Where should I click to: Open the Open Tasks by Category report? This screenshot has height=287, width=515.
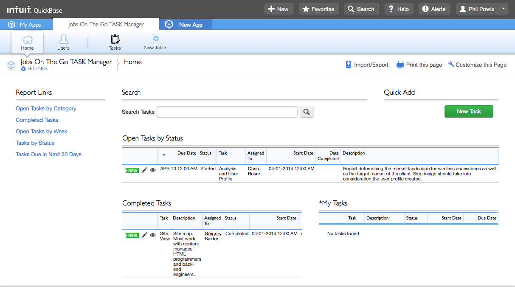[x=46, y=108]
